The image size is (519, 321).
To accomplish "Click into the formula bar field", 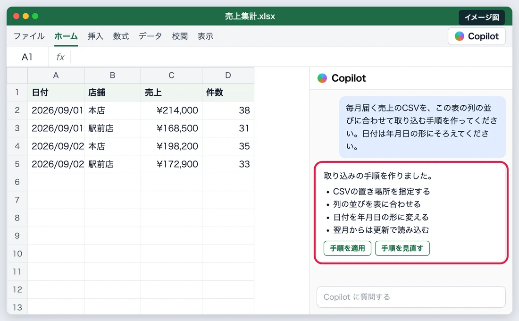I will tap(291, 57).
